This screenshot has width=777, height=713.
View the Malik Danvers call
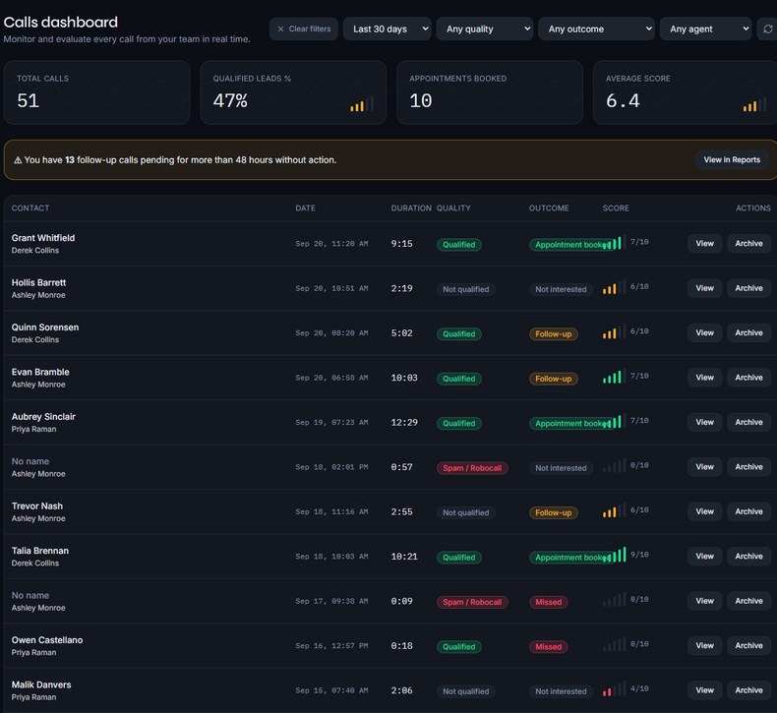(704, 690)
